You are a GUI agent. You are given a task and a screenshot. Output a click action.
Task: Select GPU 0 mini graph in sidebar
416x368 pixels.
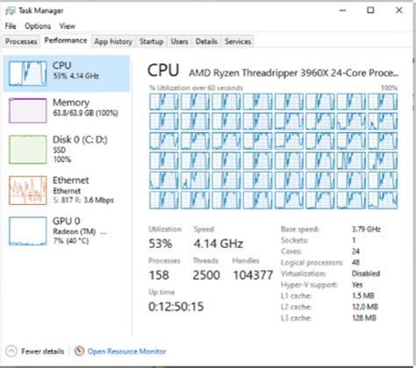click(x=28, y=230)
